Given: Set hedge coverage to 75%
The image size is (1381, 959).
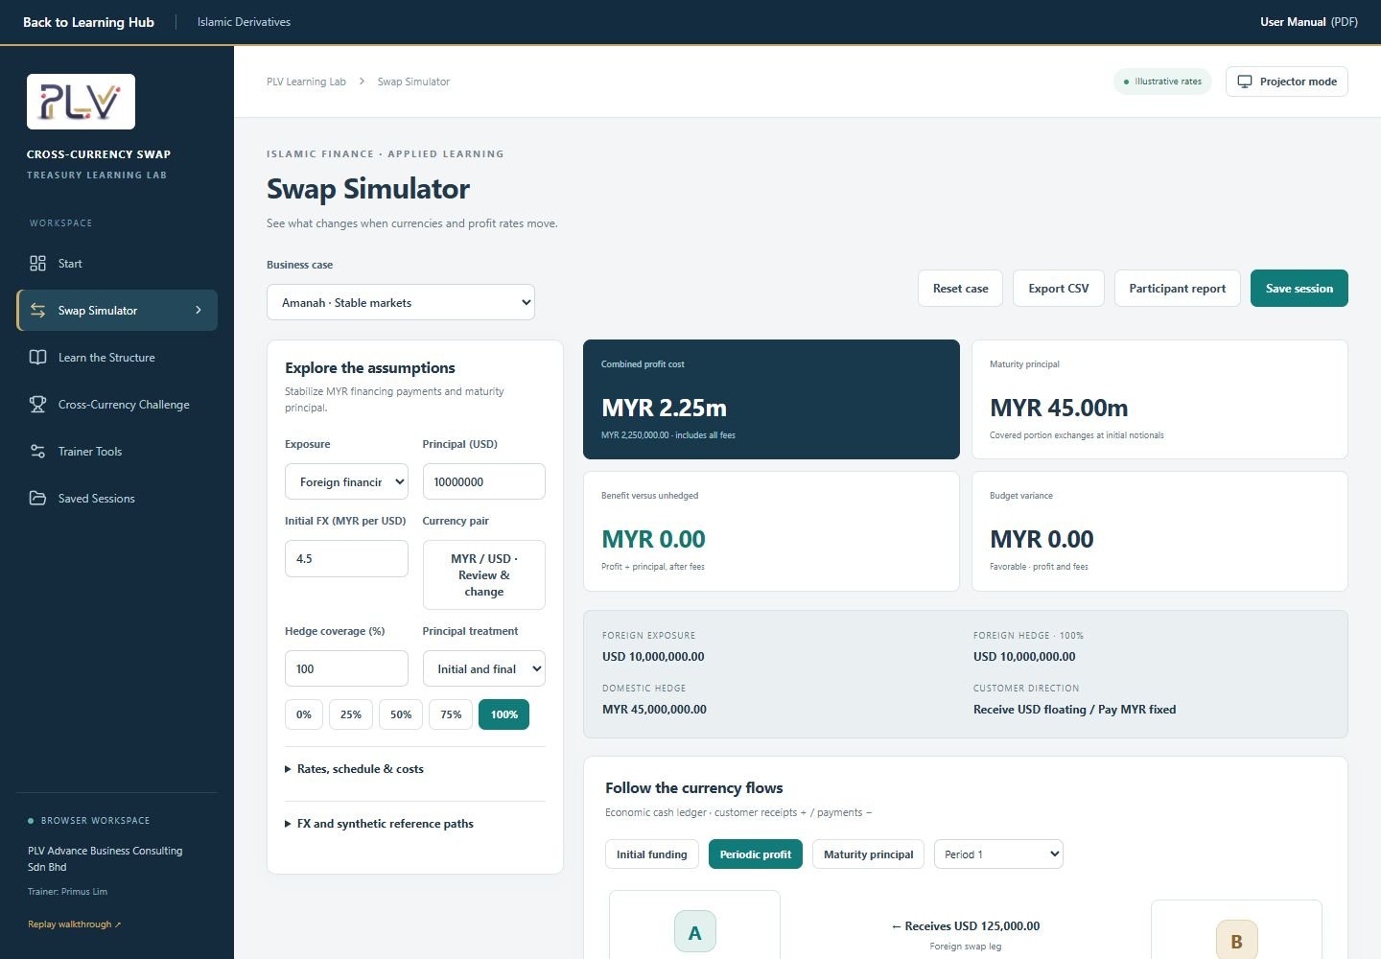Looking at the screenshot, I should click(x=450, y=714).
